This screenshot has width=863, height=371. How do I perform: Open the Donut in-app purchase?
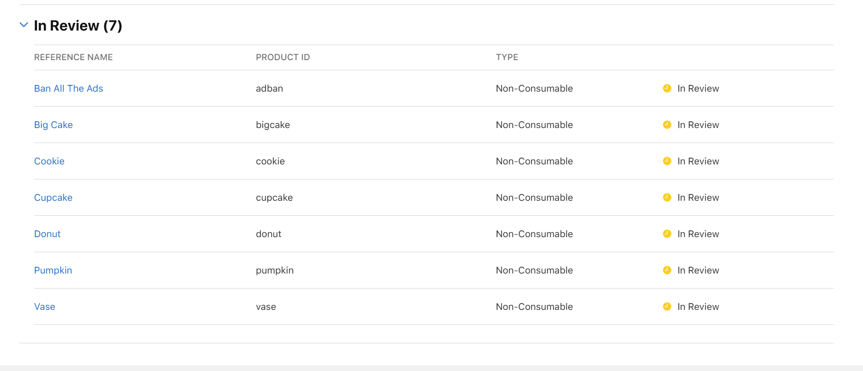(x=47, y=234)
